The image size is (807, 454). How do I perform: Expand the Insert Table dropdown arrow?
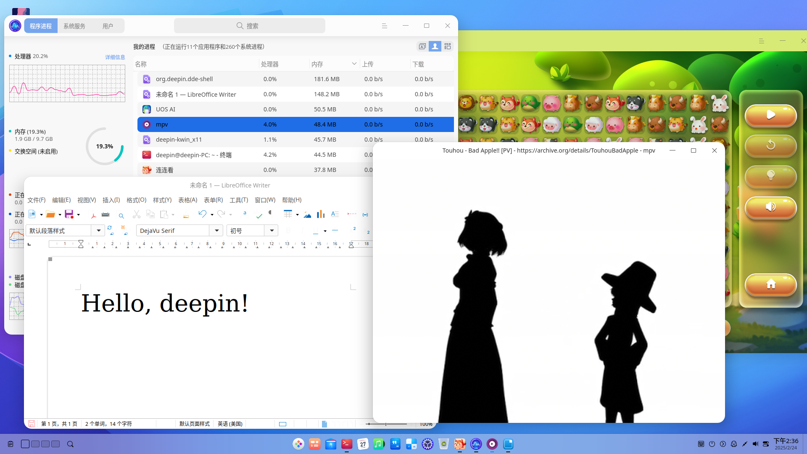[297, 215]
